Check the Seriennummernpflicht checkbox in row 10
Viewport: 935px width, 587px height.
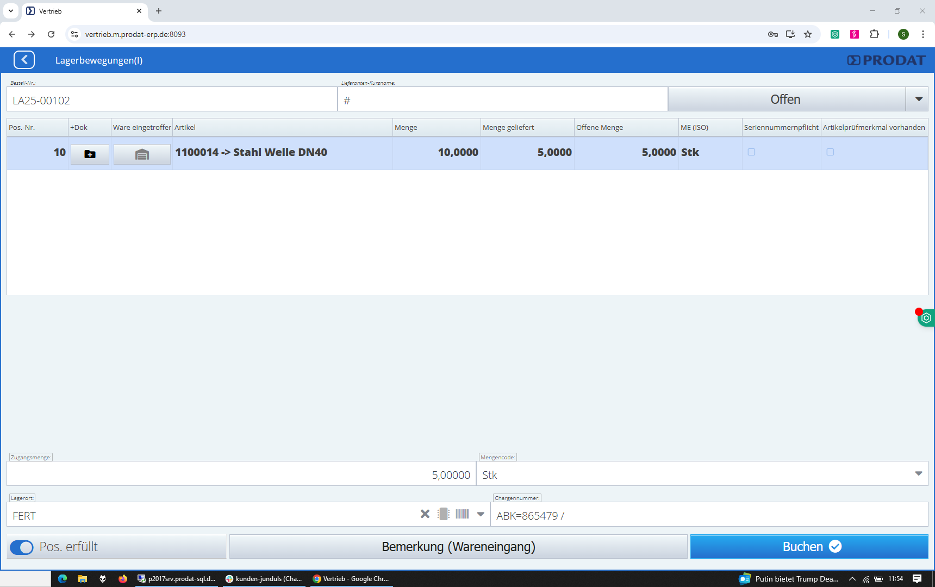[x=751, y=152]
